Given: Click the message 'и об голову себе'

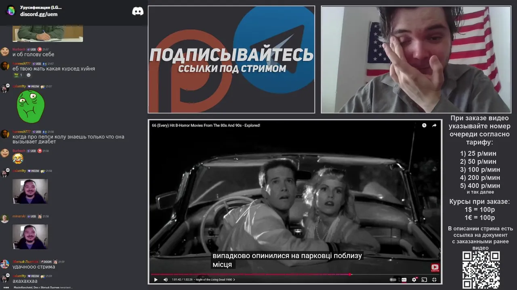Looking at the screenshot, I should 33,54.
